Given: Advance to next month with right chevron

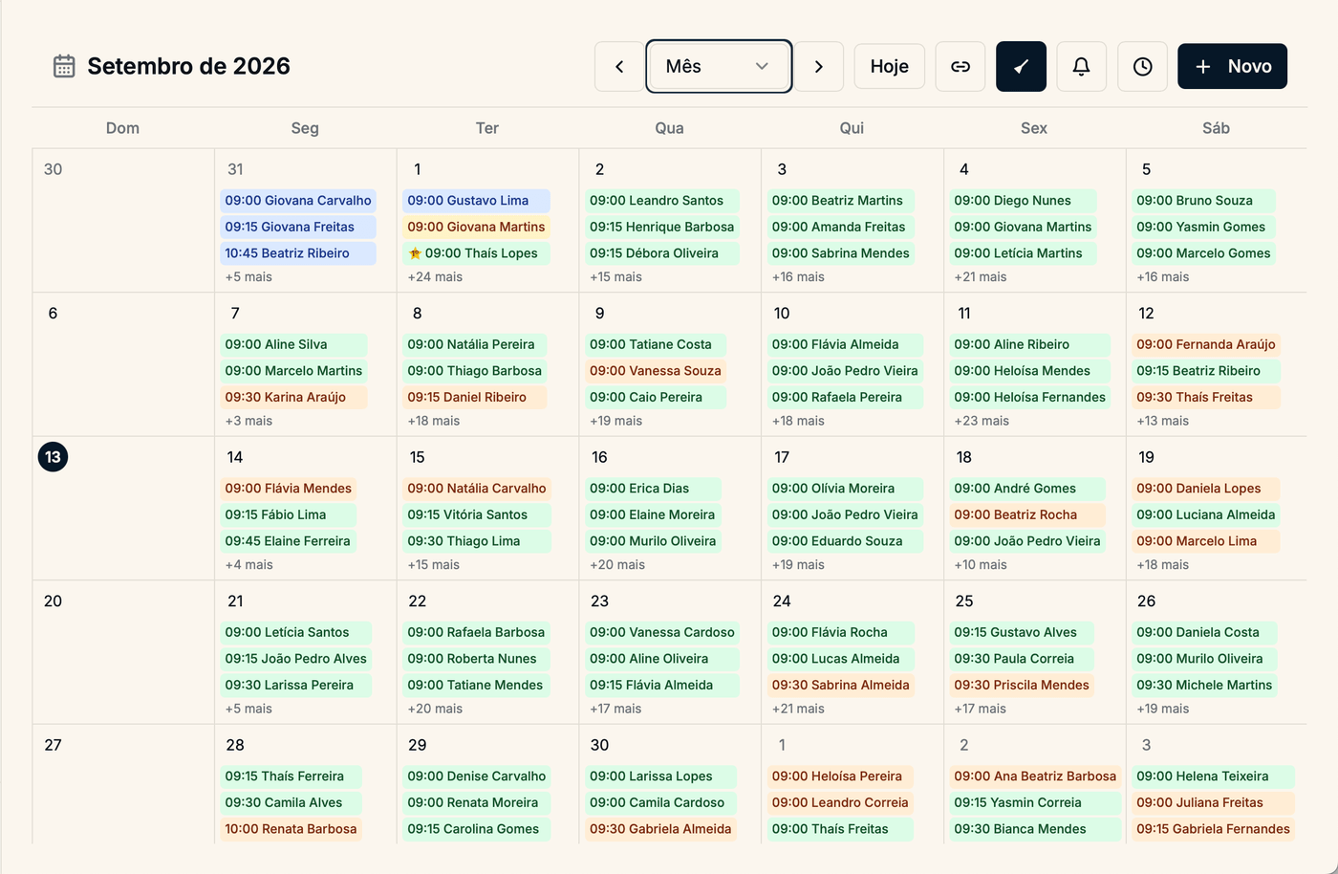Looking at the screenshot, I should (x=819, y=67).
